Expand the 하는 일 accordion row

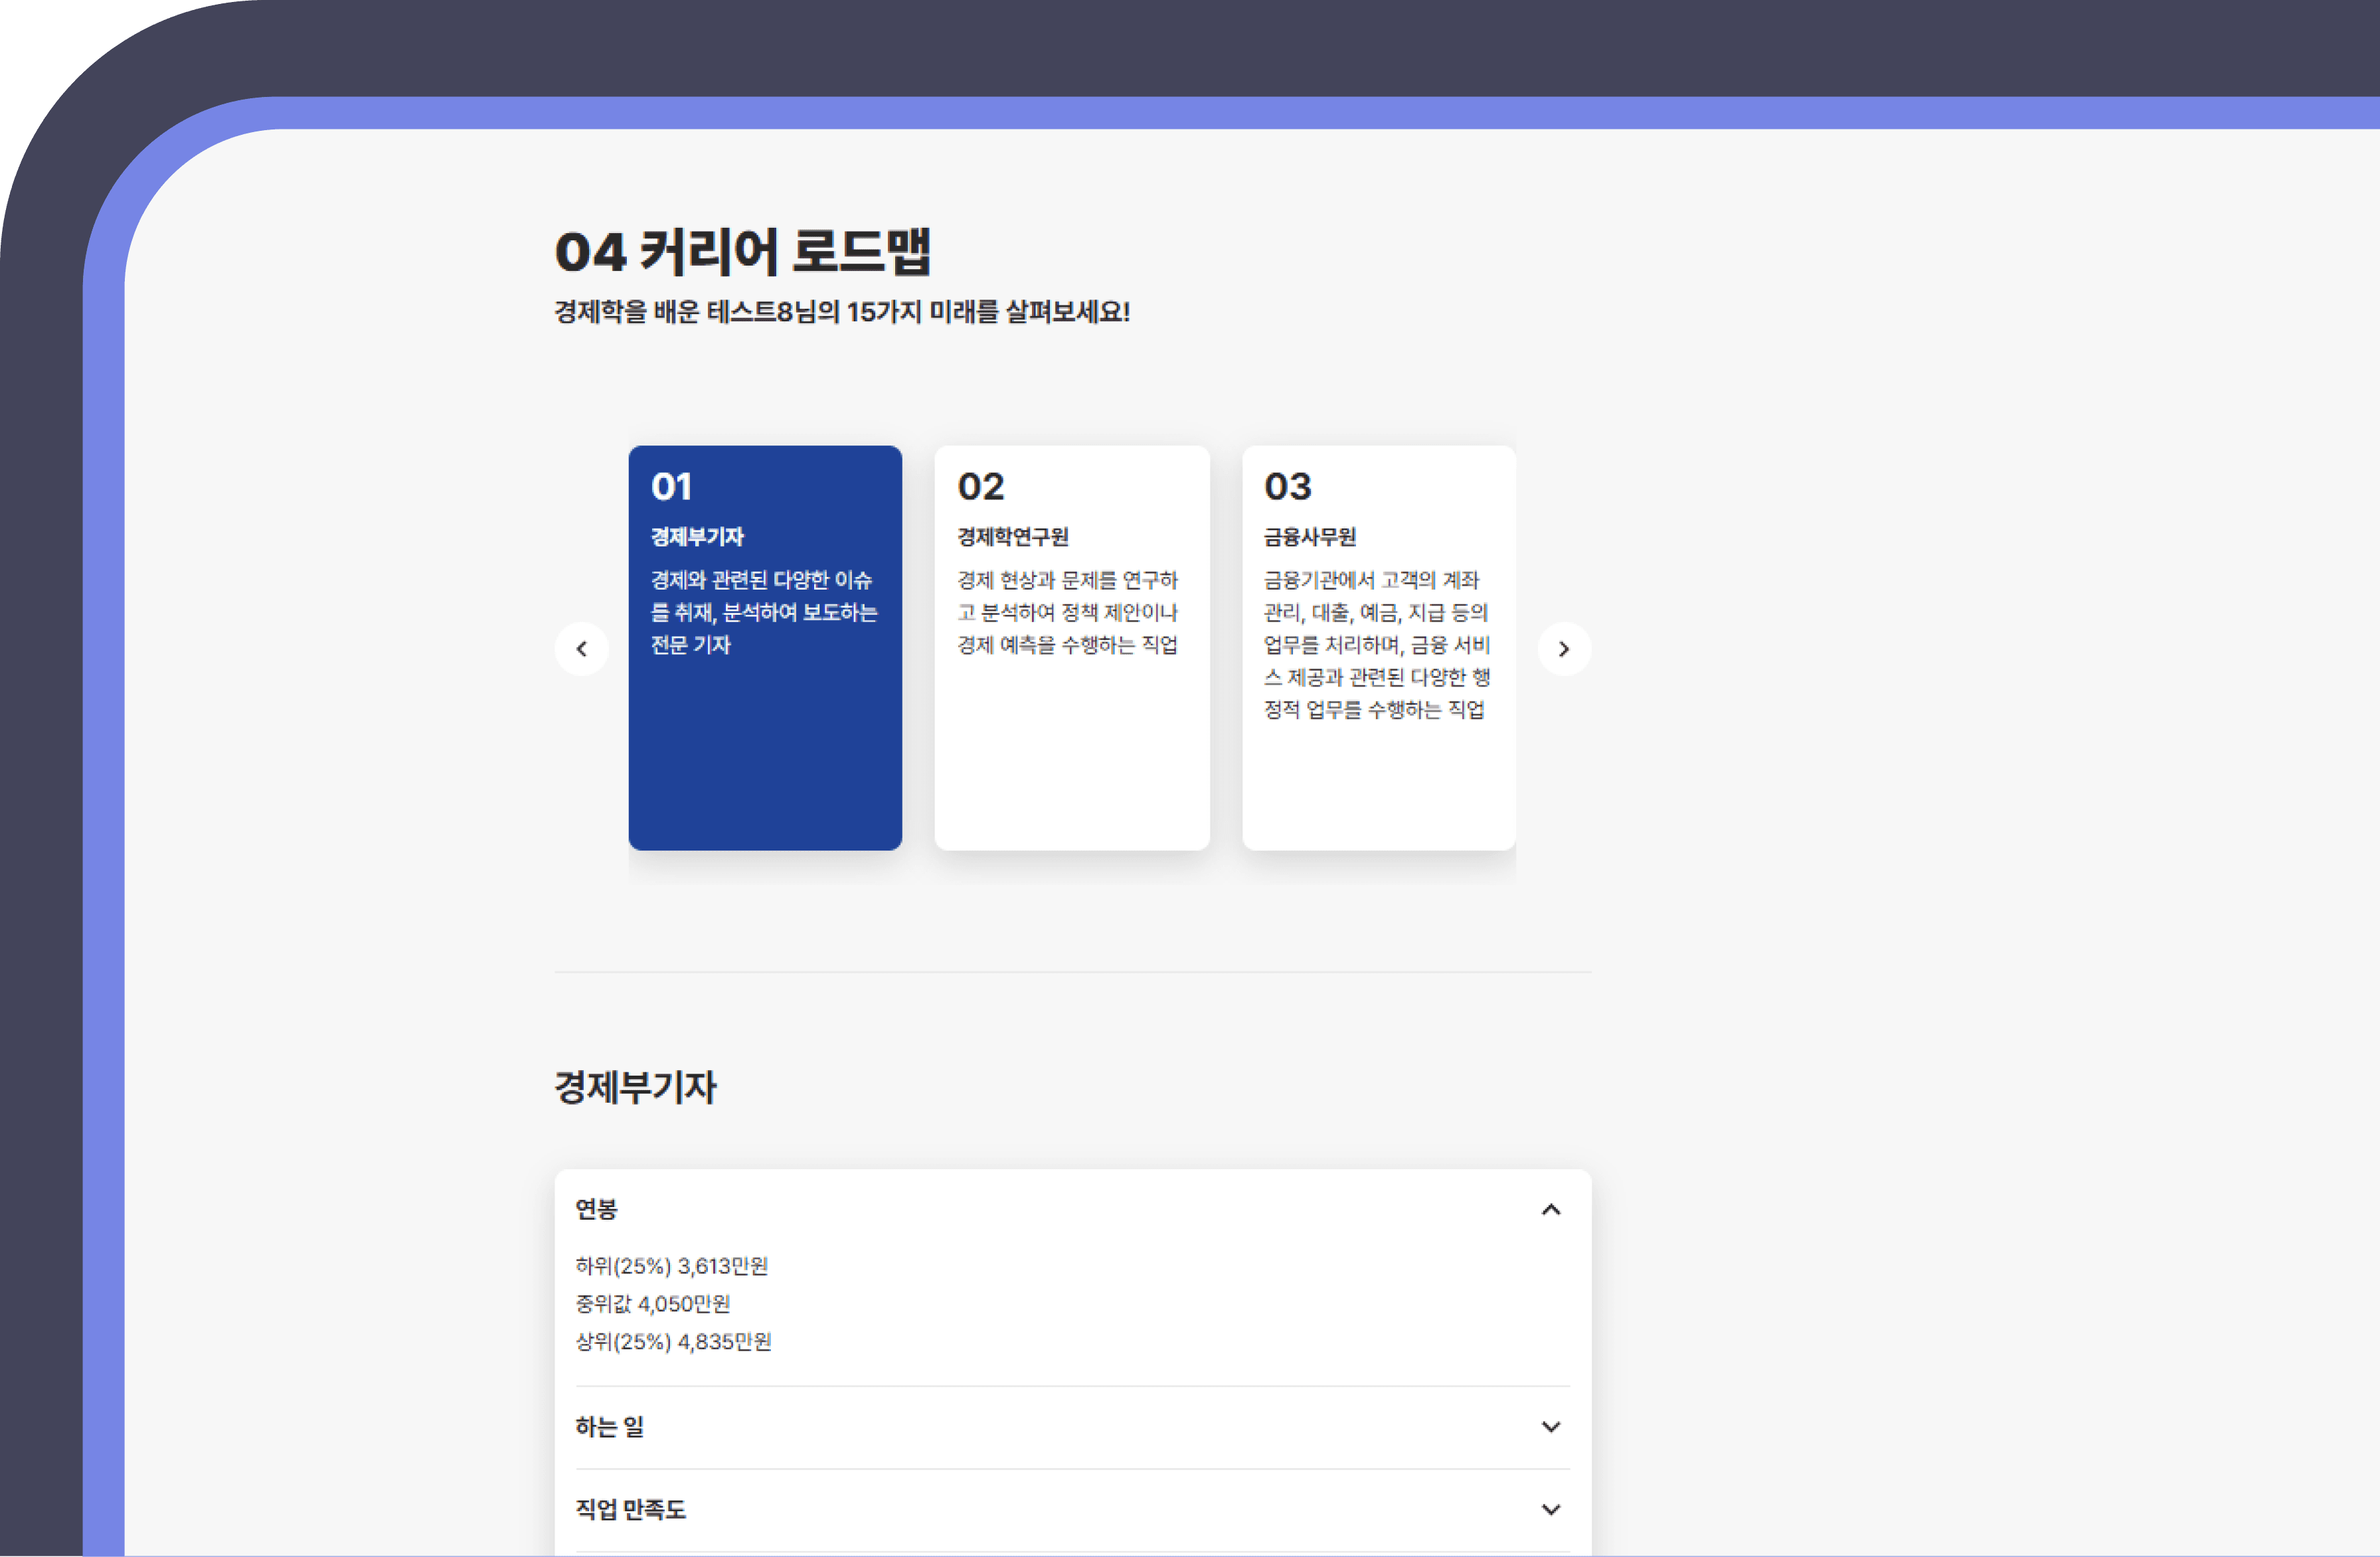[x=610, y=1427]
